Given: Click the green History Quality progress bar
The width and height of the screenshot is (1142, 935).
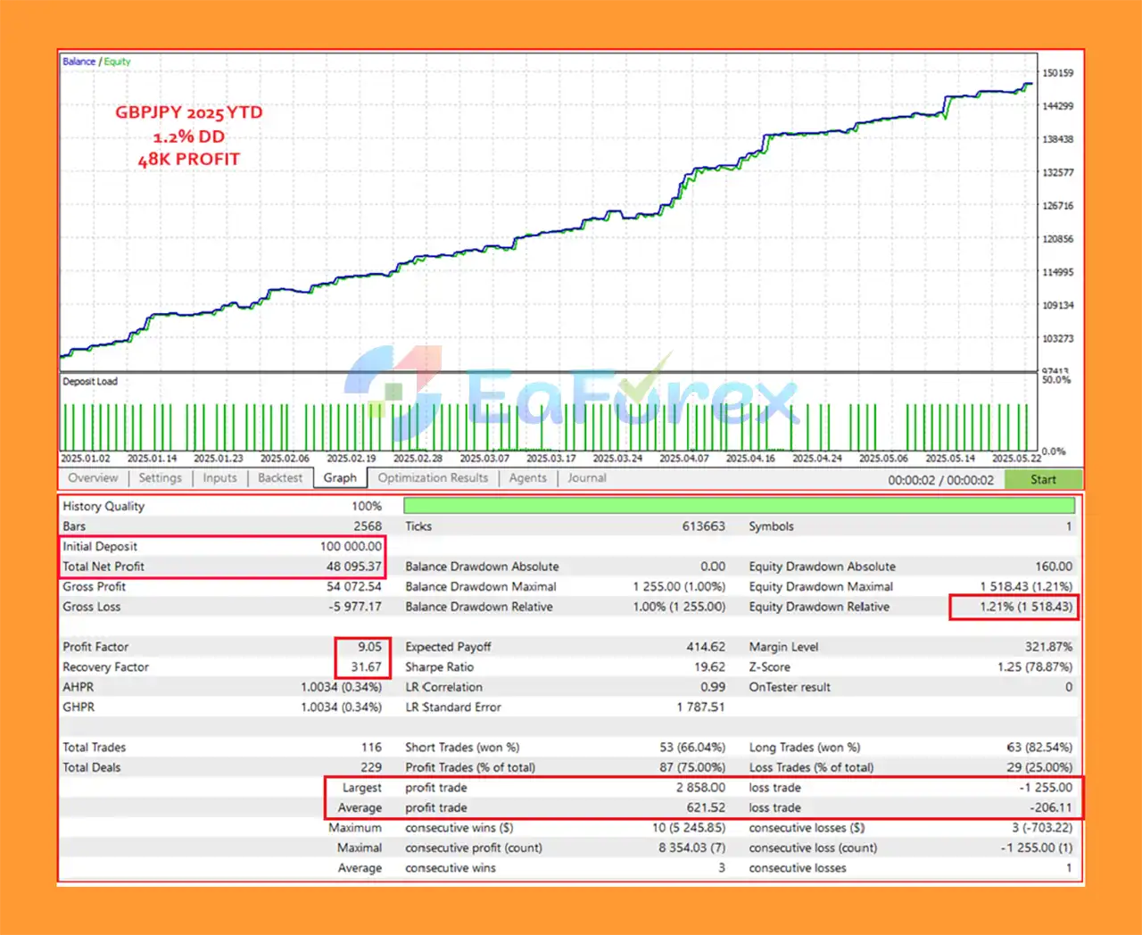Looking at the screenshot, I should tap(739, 506).
